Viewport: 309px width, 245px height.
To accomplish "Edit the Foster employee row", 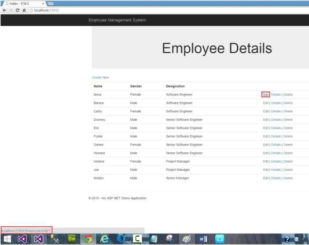I will [265, 137].
